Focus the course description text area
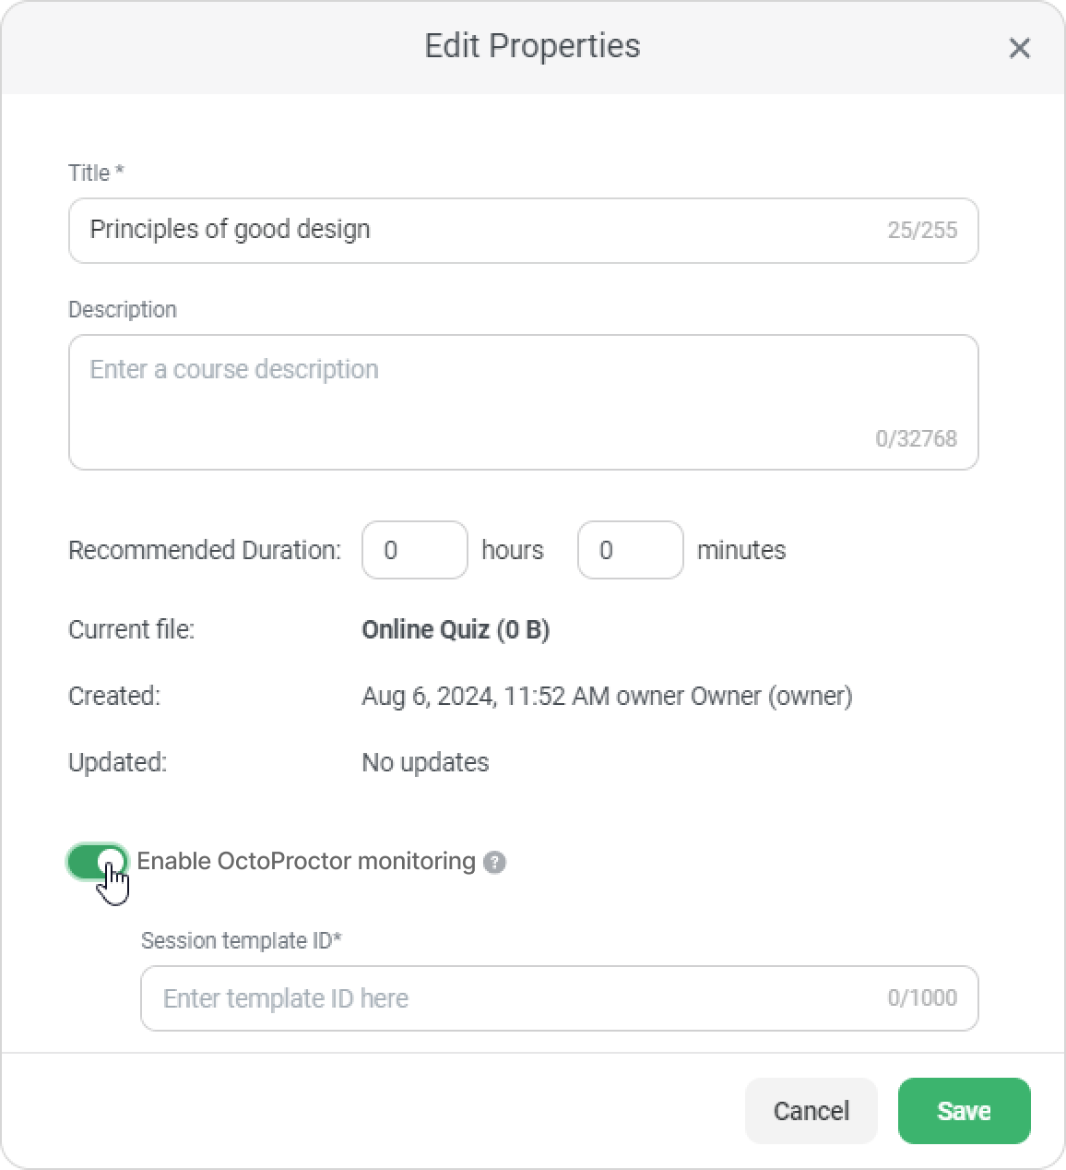 tap(523, 402)
